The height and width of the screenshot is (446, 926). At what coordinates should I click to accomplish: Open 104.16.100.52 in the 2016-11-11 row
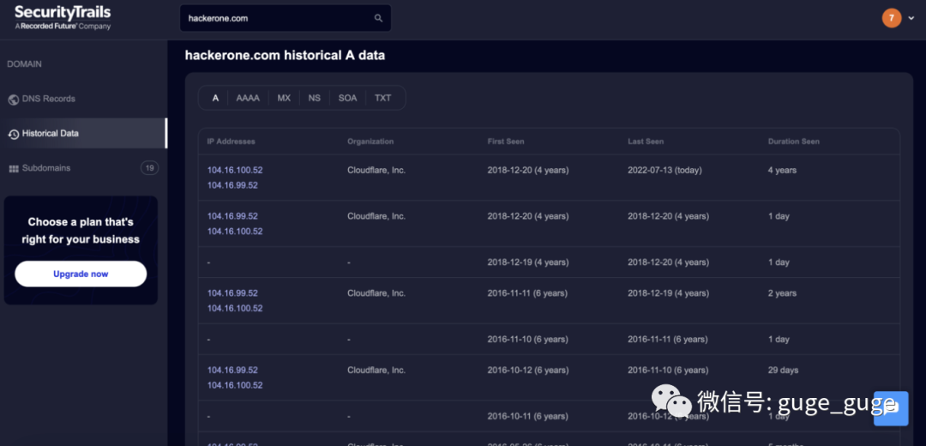[x=235, y=308]
